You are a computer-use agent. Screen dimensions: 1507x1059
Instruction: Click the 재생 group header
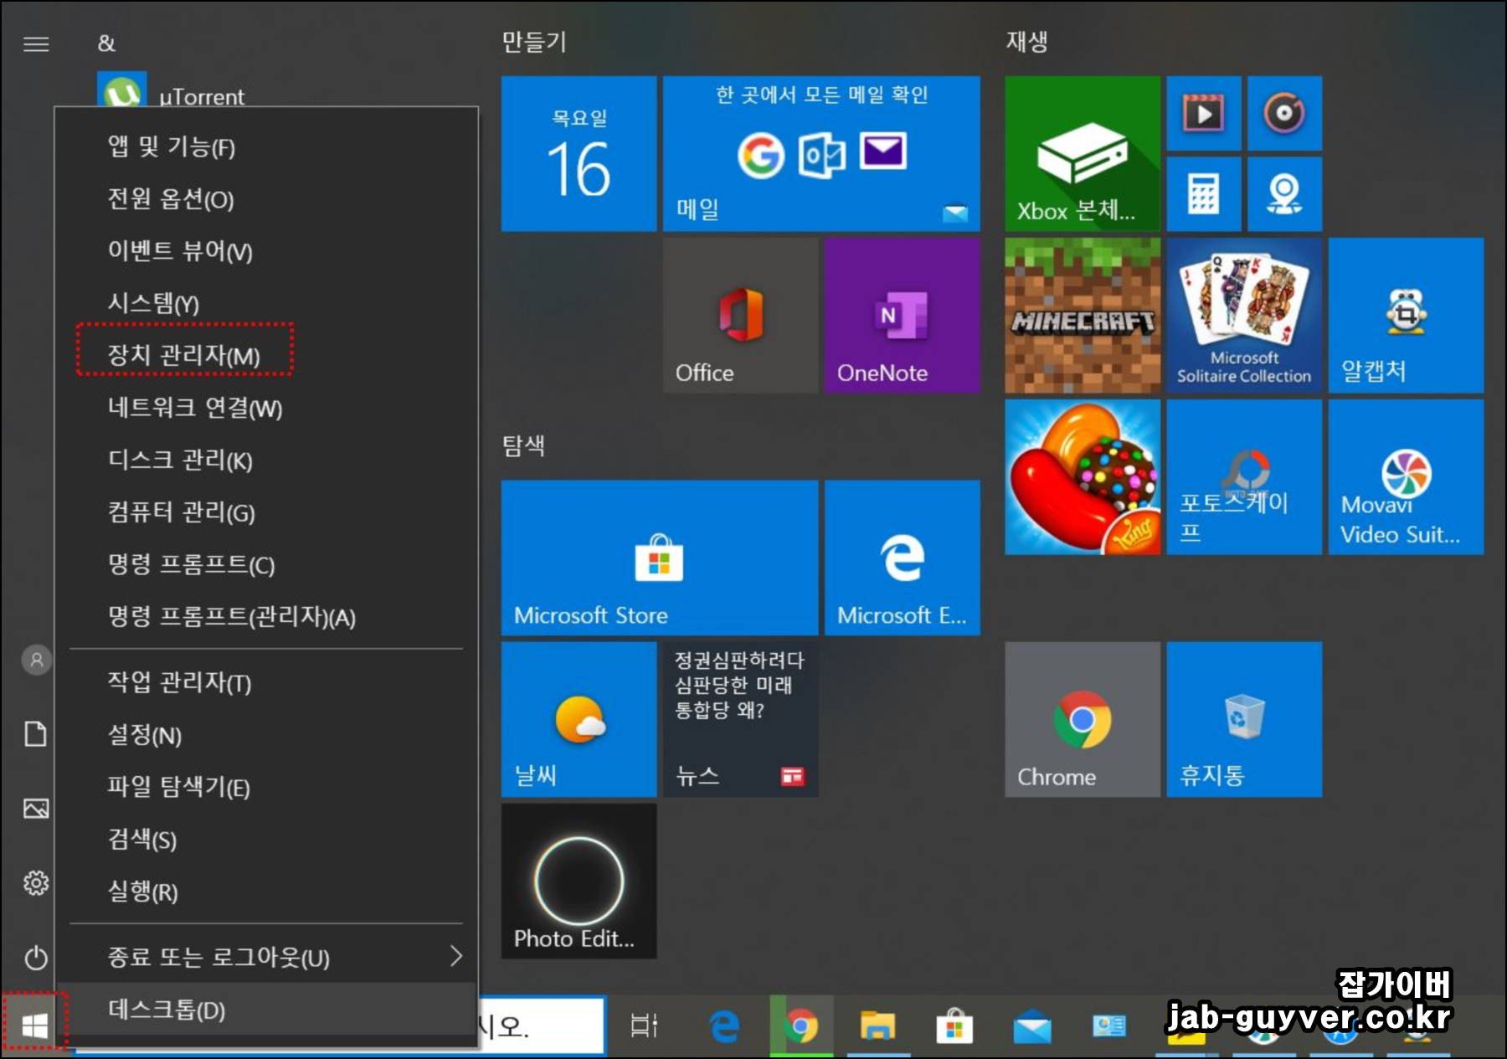[x=1026, y=41]
